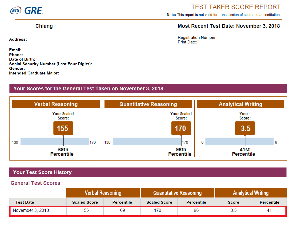Click the name Chiang
The width and height of the screenshot is (300, 228).
44,26
